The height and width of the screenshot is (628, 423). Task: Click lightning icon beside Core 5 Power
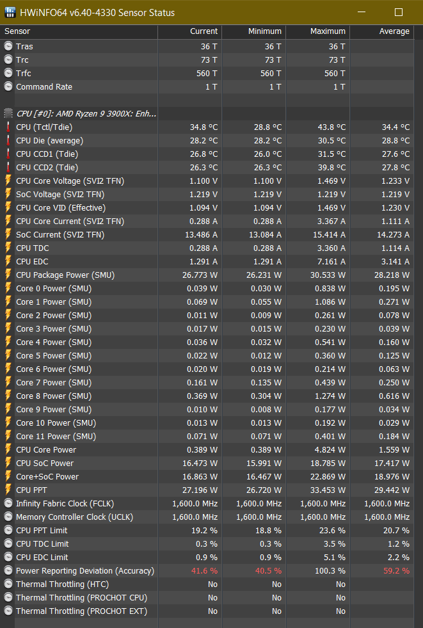(8, 355)
